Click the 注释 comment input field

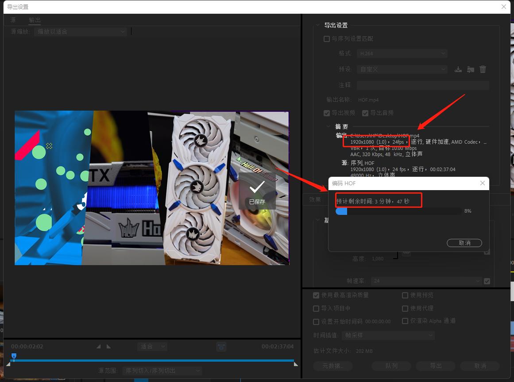point(423,85)
